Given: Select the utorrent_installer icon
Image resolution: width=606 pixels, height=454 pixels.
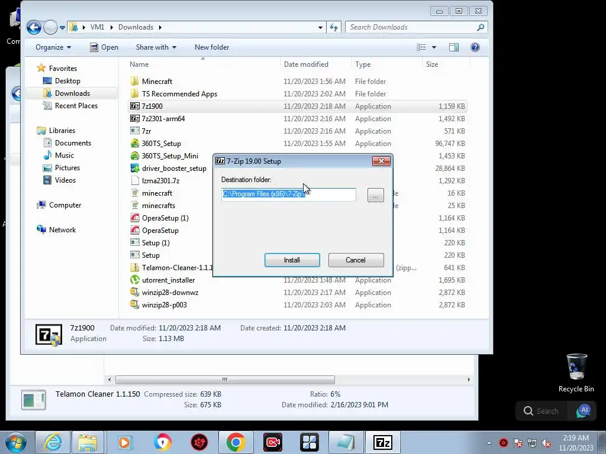Looking at the screenshot, I should [134, 280].
